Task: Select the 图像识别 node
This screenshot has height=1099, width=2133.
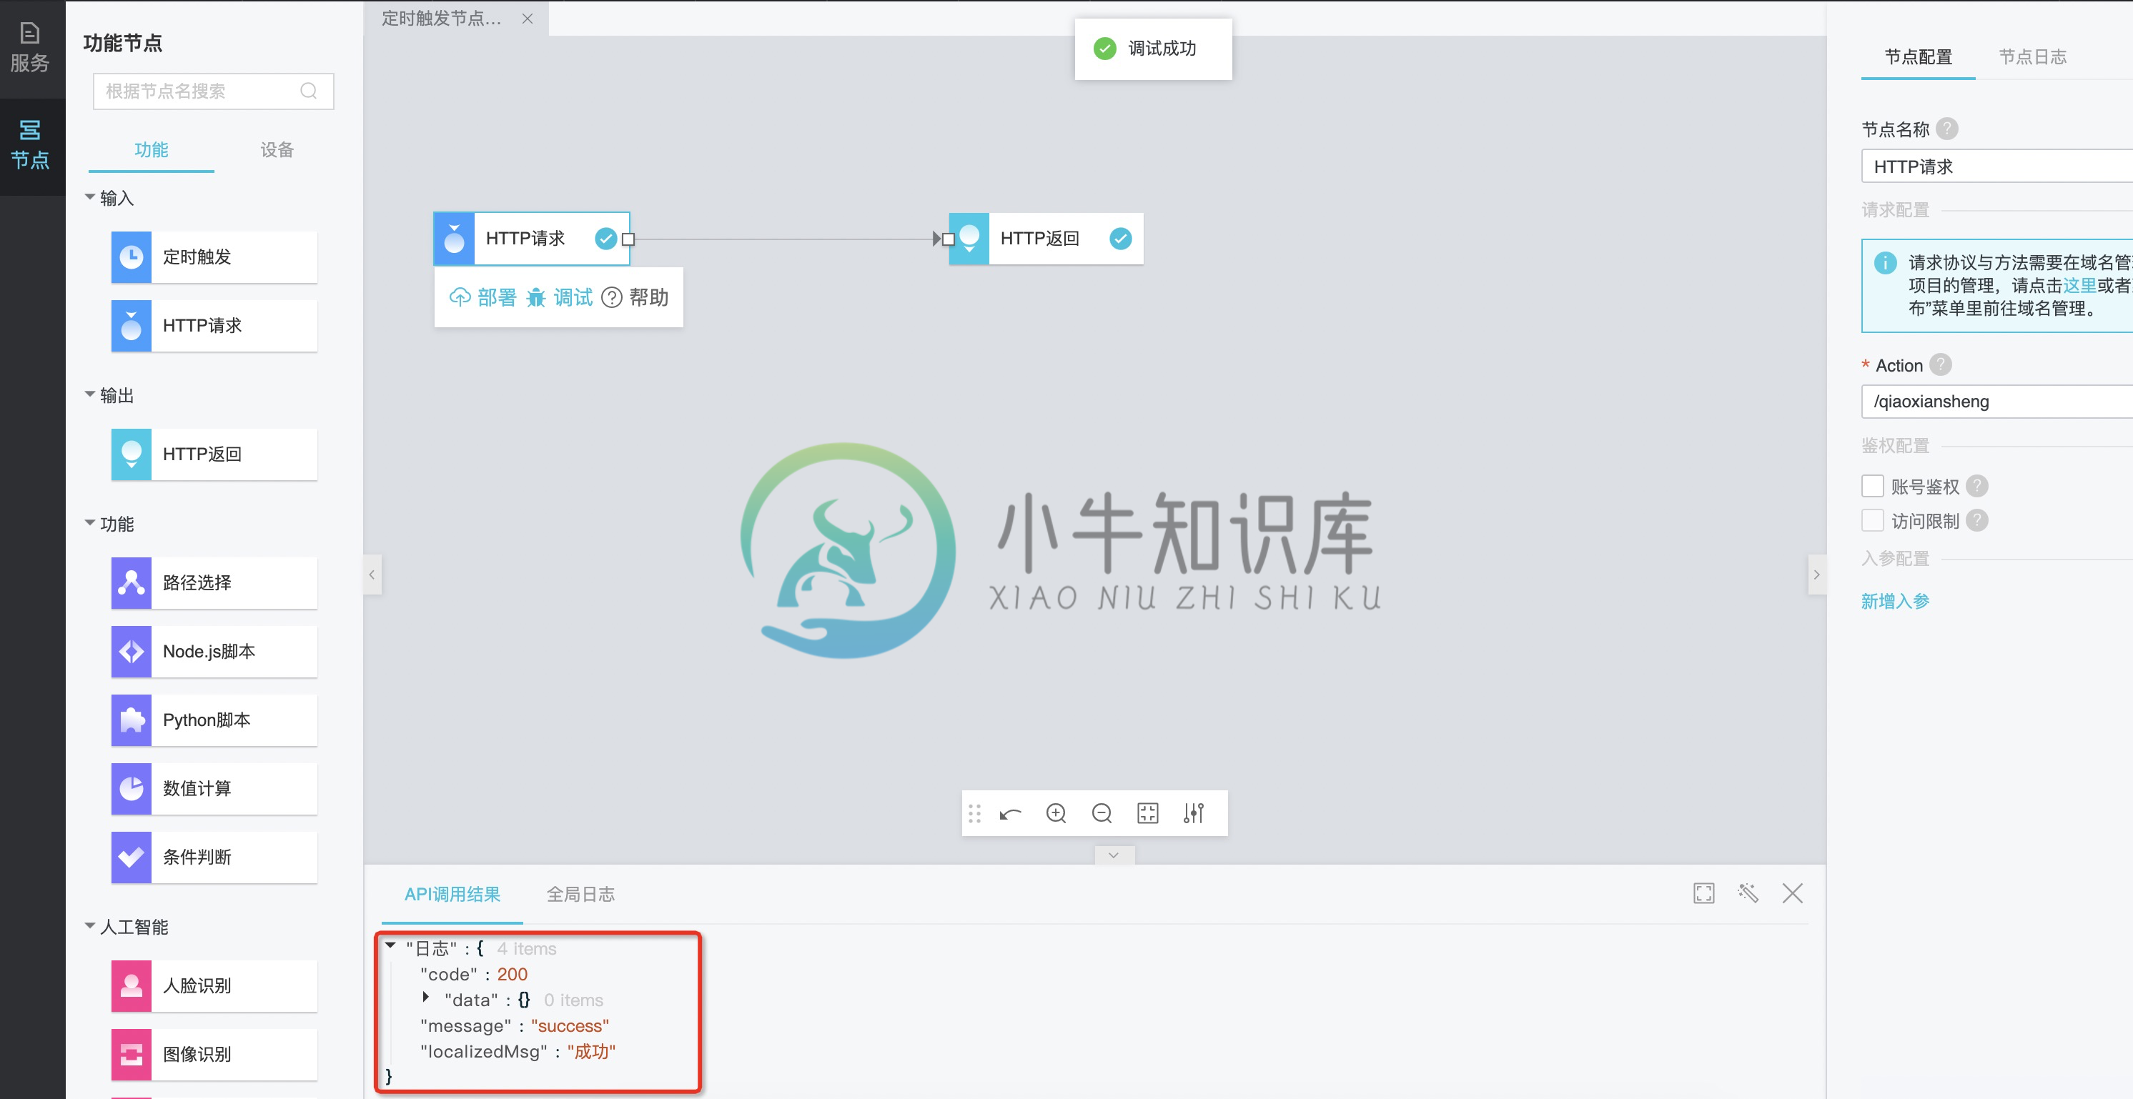Action: click(x=214, y=1054)
